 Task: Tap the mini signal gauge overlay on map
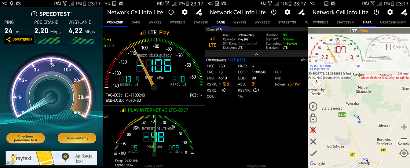336,49
